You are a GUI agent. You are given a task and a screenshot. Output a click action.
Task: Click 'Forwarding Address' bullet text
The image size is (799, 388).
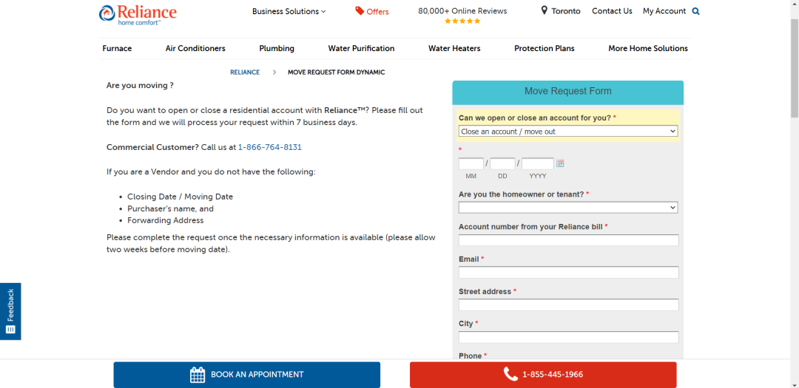[166, 220]
